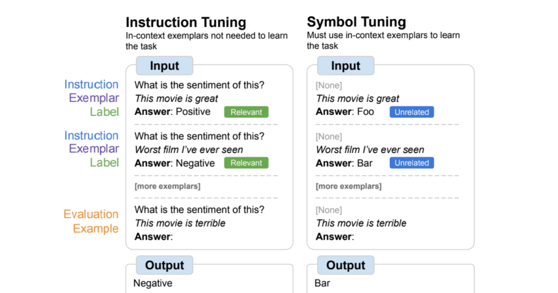Click the first green Label side text
This screenshot has height=293, width=558.
[x=104, y=112]
